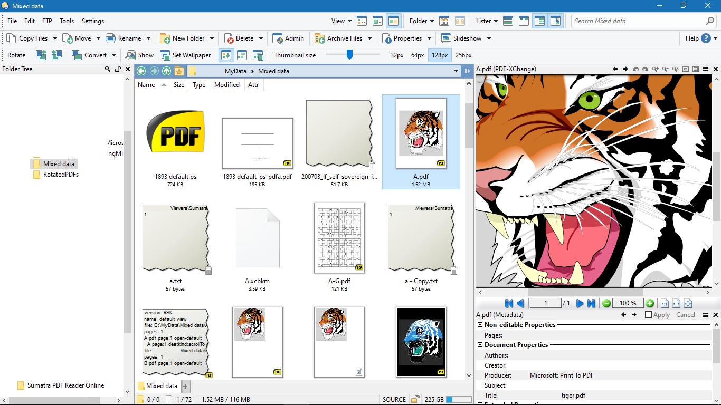The width and height of the screenshot is (721, 405).
Task: Open the FTP menu
Action: click(47, 21)
